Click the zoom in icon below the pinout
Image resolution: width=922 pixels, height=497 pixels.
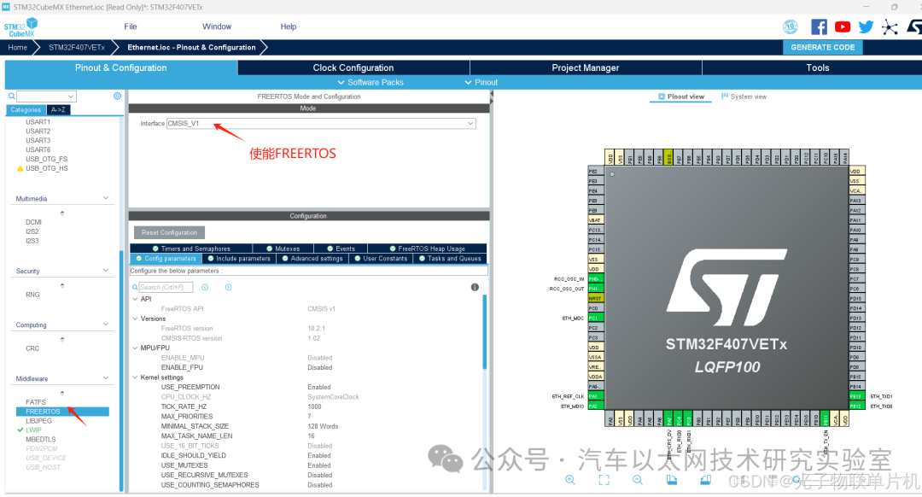[x=570, y=480]
